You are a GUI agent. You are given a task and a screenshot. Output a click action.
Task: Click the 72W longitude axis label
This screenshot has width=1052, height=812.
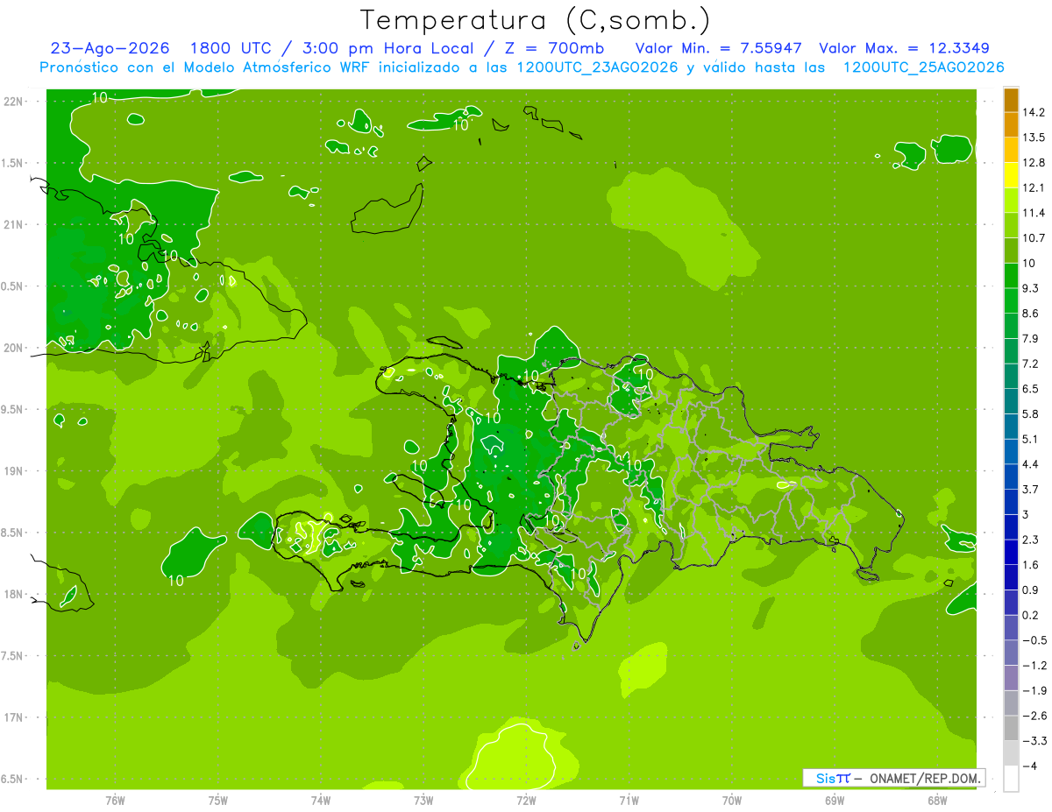[526, 800]
